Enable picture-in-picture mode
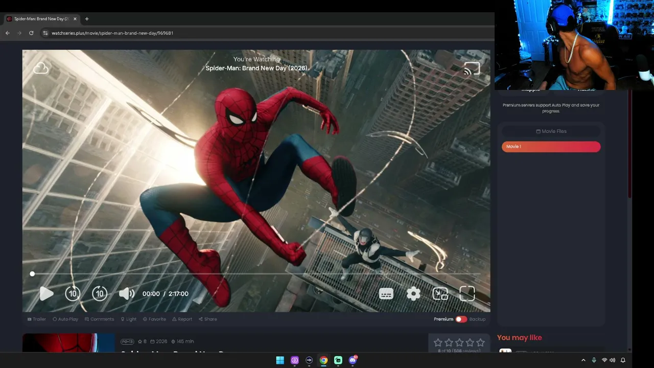The width and height of the screenshot is (654, 368). click(x=440, y=293)
